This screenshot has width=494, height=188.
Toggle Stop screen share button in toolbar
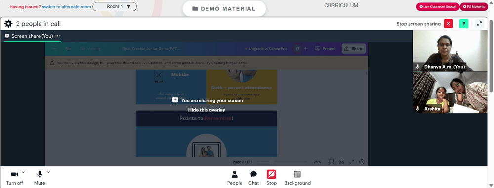click(x=271, y=178)
